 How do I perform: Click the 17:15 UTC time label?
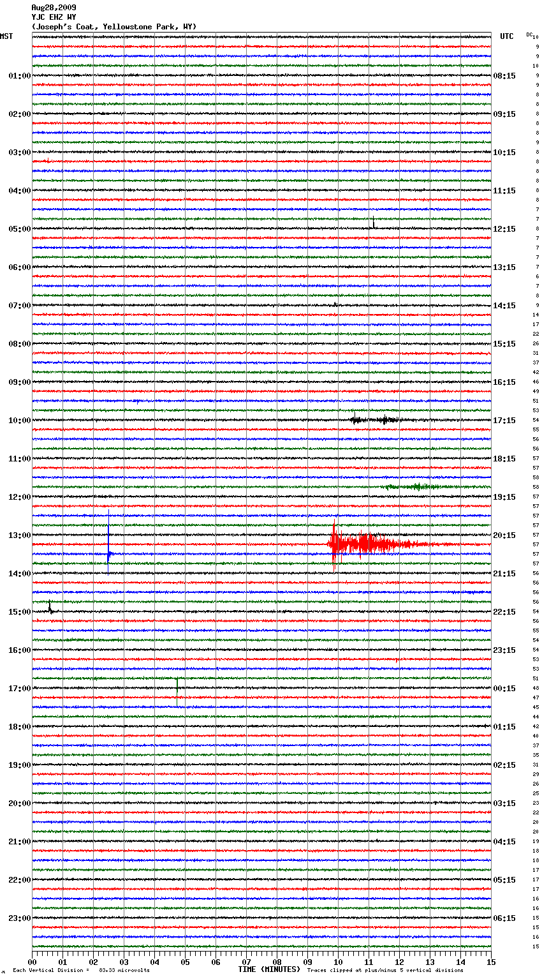click(x=504, y=421)
